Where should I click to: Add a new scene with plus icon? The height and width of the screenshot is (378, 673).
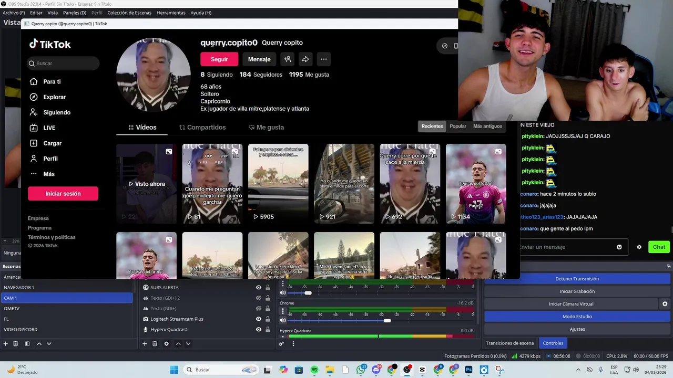click(x=6, y=344)
